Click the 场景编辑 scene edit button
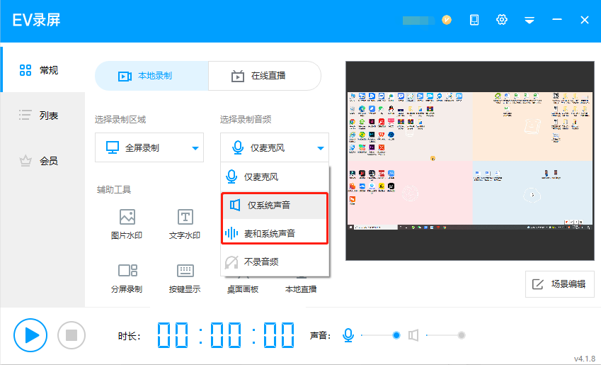 (560, 284)
